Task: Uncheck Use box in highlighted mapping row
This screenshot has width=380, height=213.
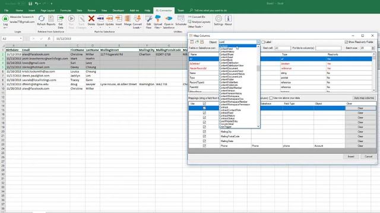Action: tap(204, 108)
